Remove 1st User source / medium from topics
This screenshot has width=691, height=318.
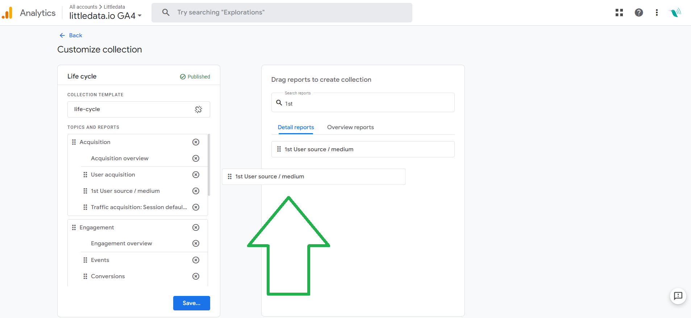[x=196, y=191]
